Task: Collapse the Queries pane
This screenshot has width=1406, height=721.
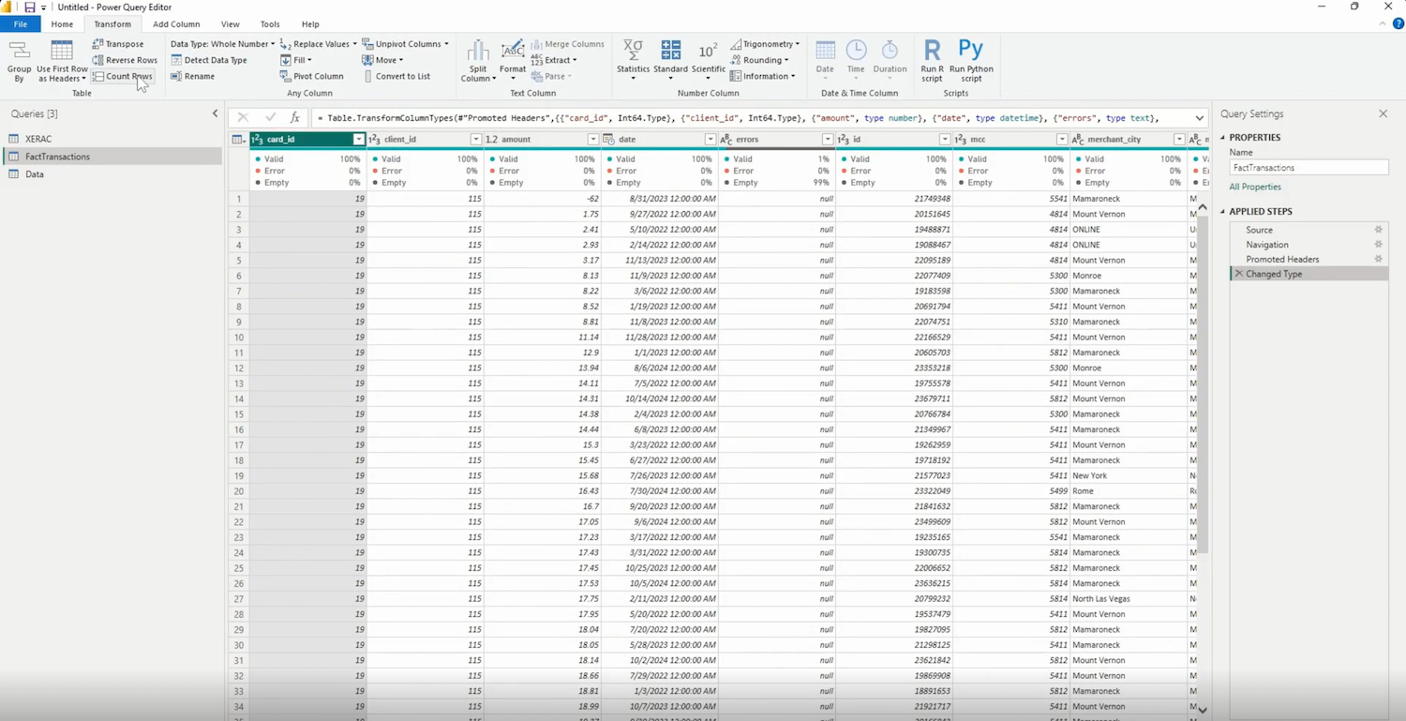Action: [215, 113]
